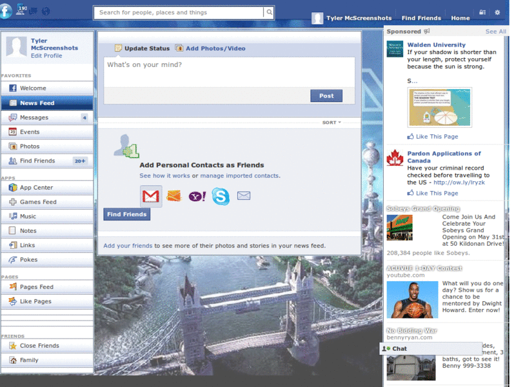Screen dimensions: 516x387
Task: Click See All sponsored link
Action: (495, 31)
